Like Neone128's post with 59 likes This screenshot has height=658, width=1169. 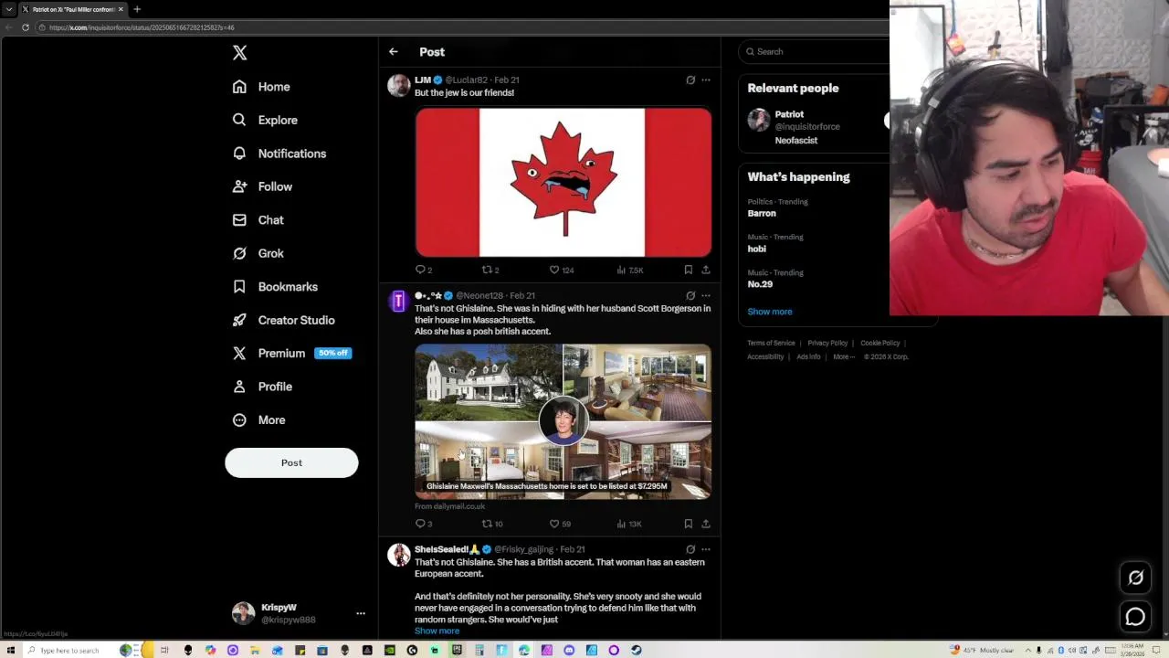tap(560, 524)
